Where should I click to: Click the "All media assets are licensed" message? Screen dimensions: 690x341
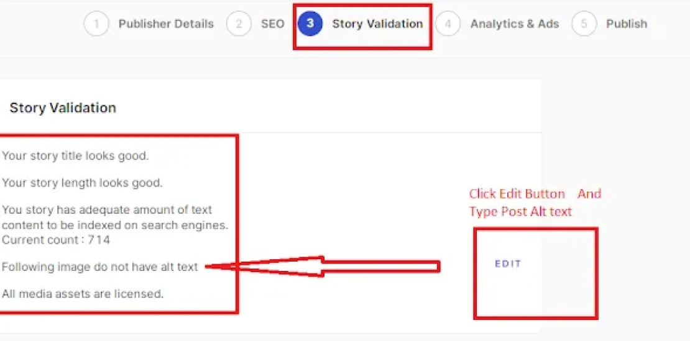(83, 294)
